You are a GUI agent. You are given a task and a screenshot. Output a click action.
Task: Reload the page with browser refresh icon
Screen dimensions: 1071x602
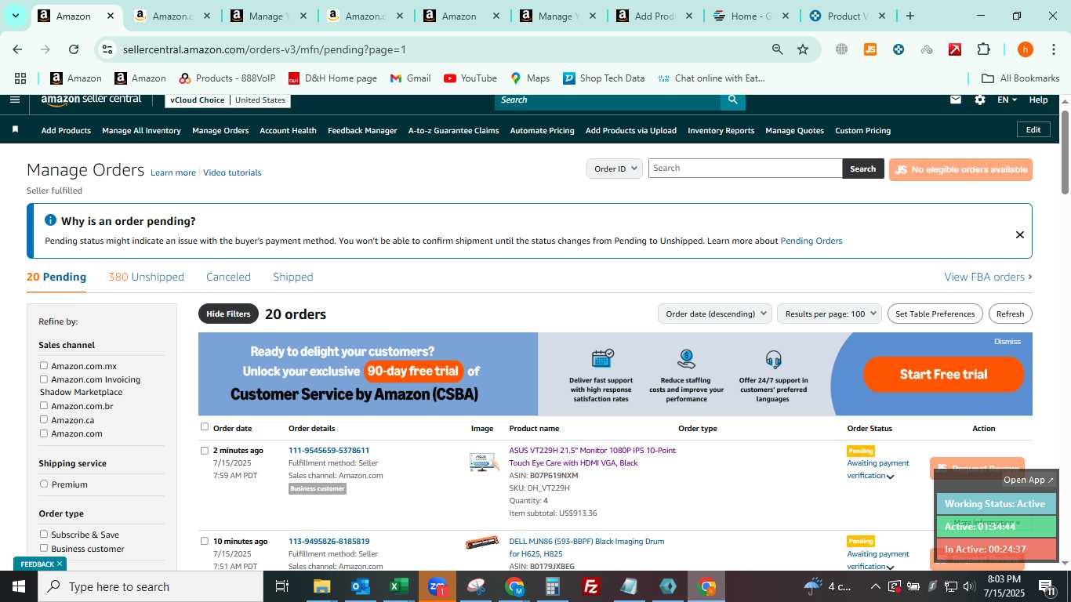click(74, 49)
